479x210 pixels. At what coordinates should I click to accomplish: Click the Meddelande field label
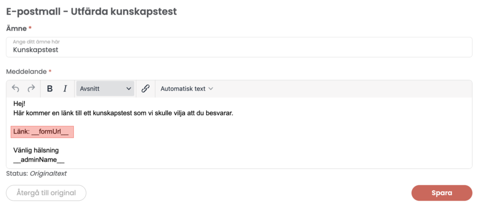click(x=26, y=72)
